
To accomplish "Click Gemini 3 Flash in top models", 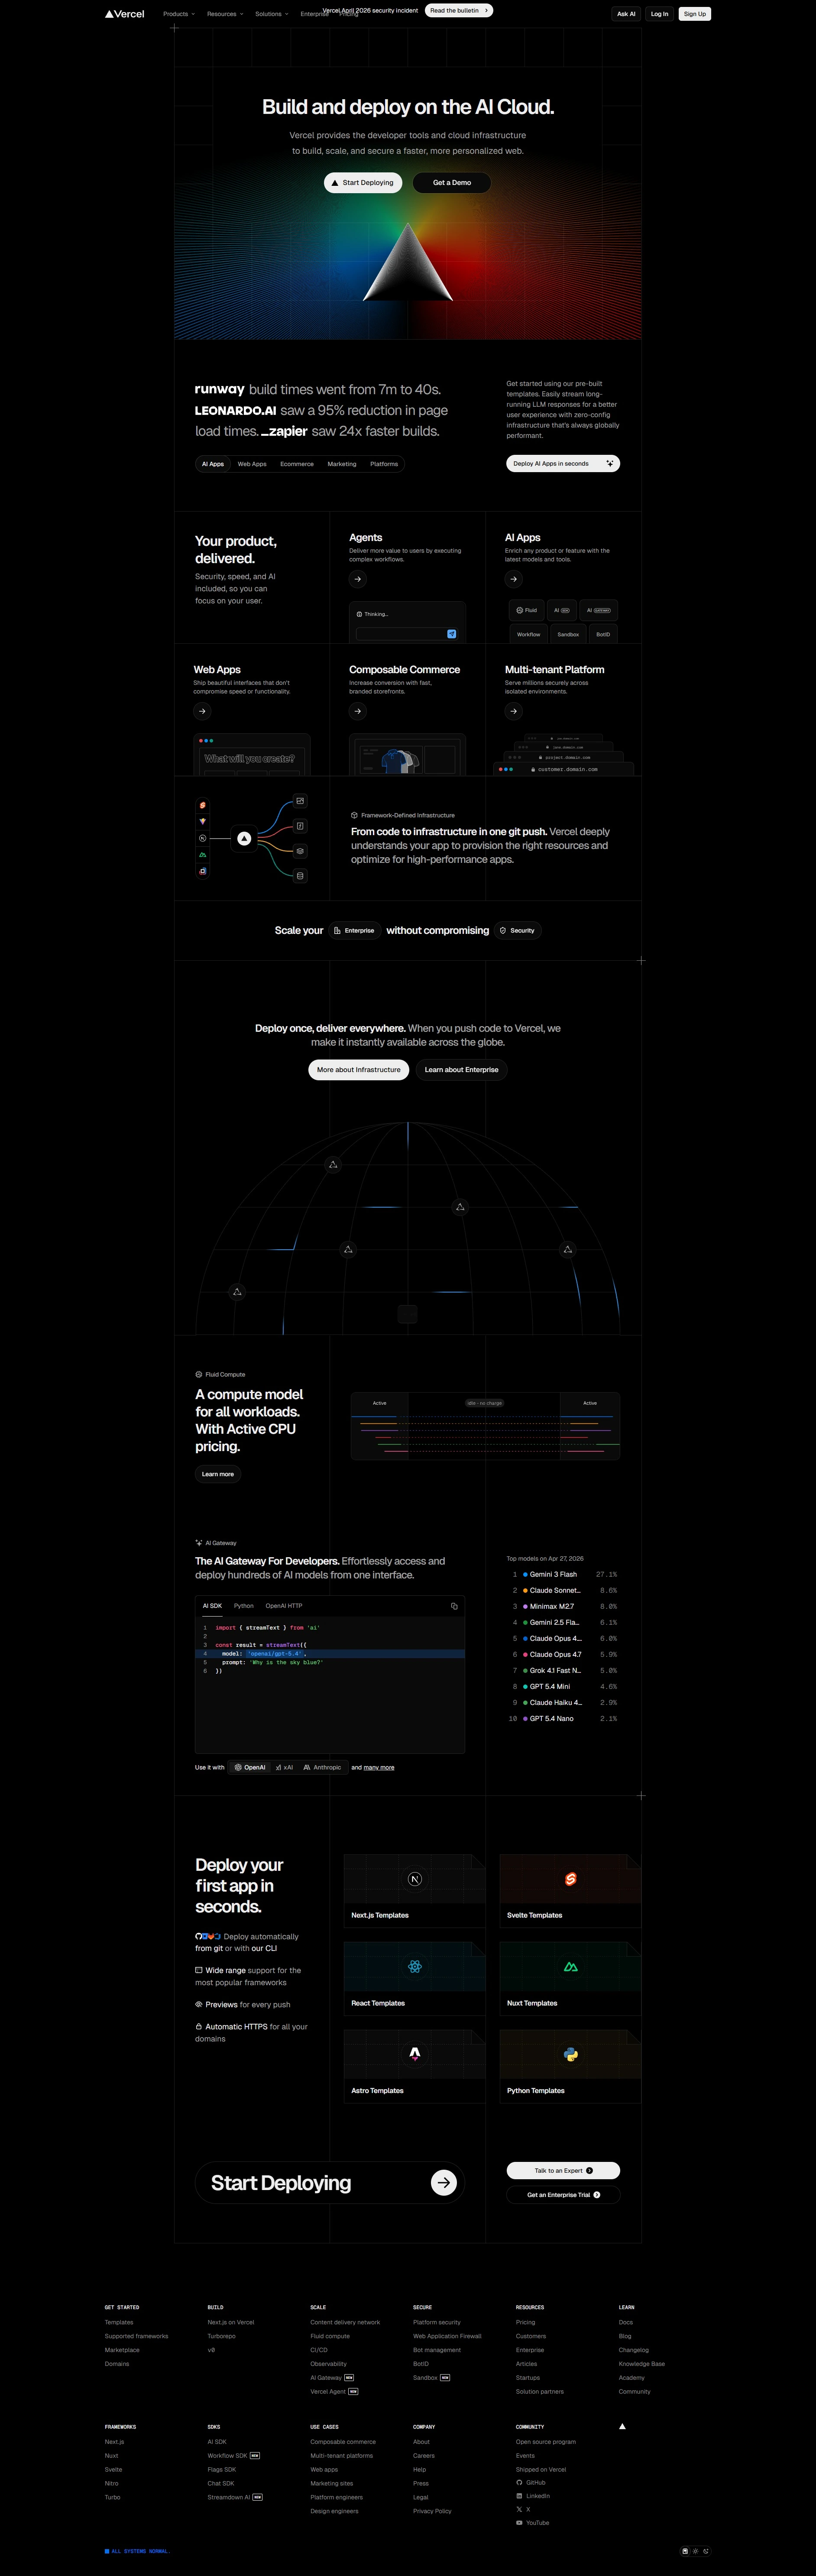I will point(553,1575).
